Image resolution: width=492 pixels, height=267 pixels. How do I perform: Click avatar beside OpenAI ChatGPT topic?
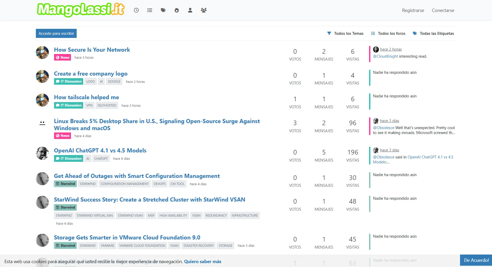42,153
